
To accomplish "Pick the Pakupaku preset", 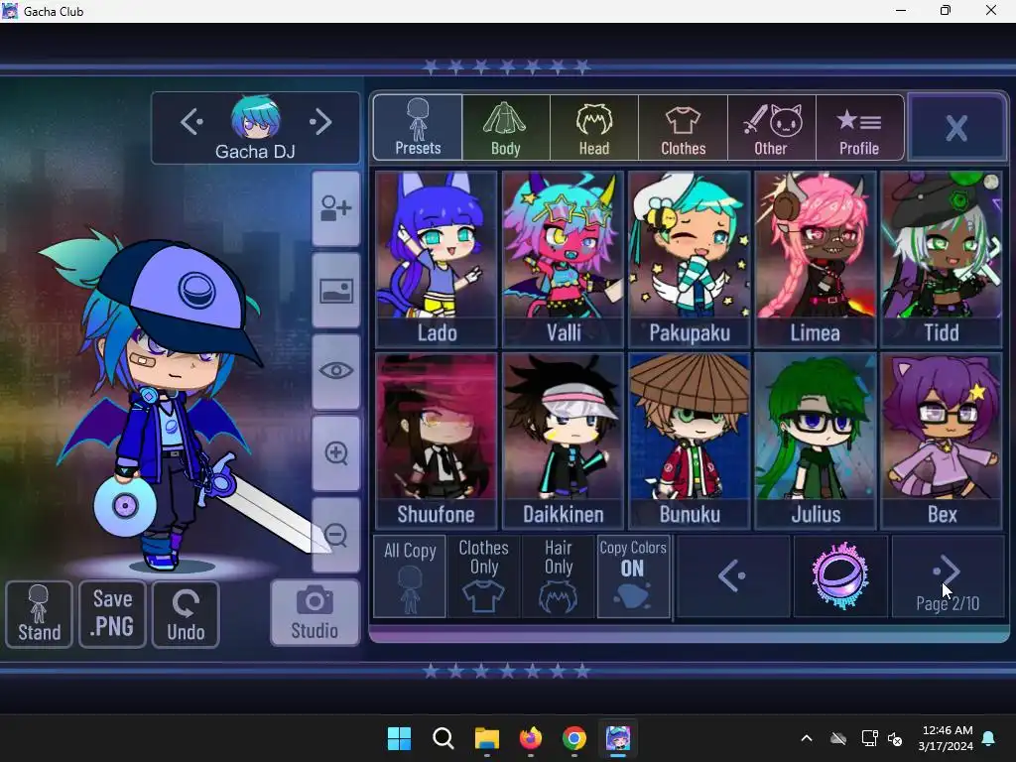I will click(x=690, y=259).
